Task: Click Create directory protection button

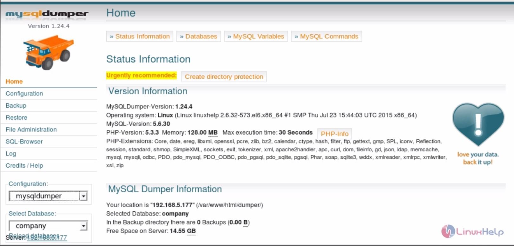Action: [224, 77]
